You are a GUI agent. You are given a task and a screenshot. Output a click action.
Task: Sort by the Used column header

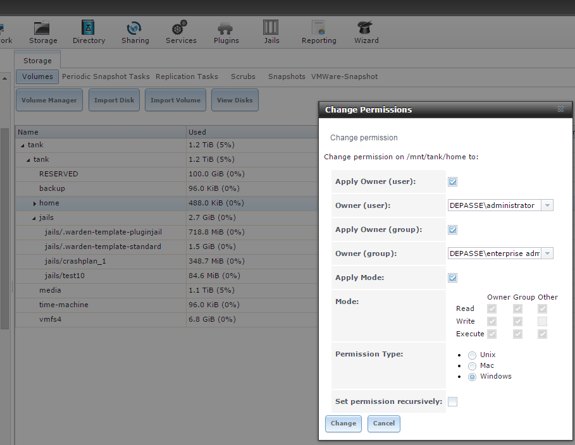252,132
